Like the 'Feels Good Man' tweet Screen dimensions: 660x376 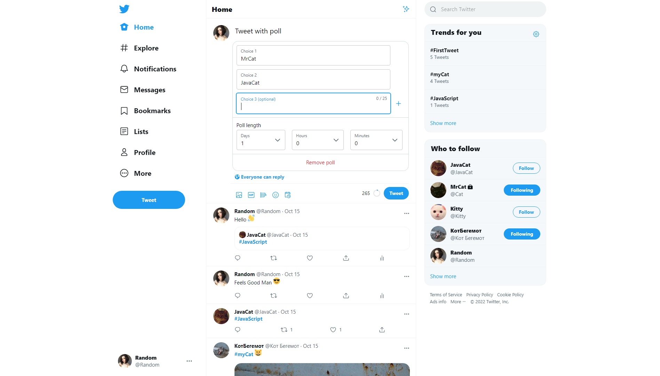[310, 296]
